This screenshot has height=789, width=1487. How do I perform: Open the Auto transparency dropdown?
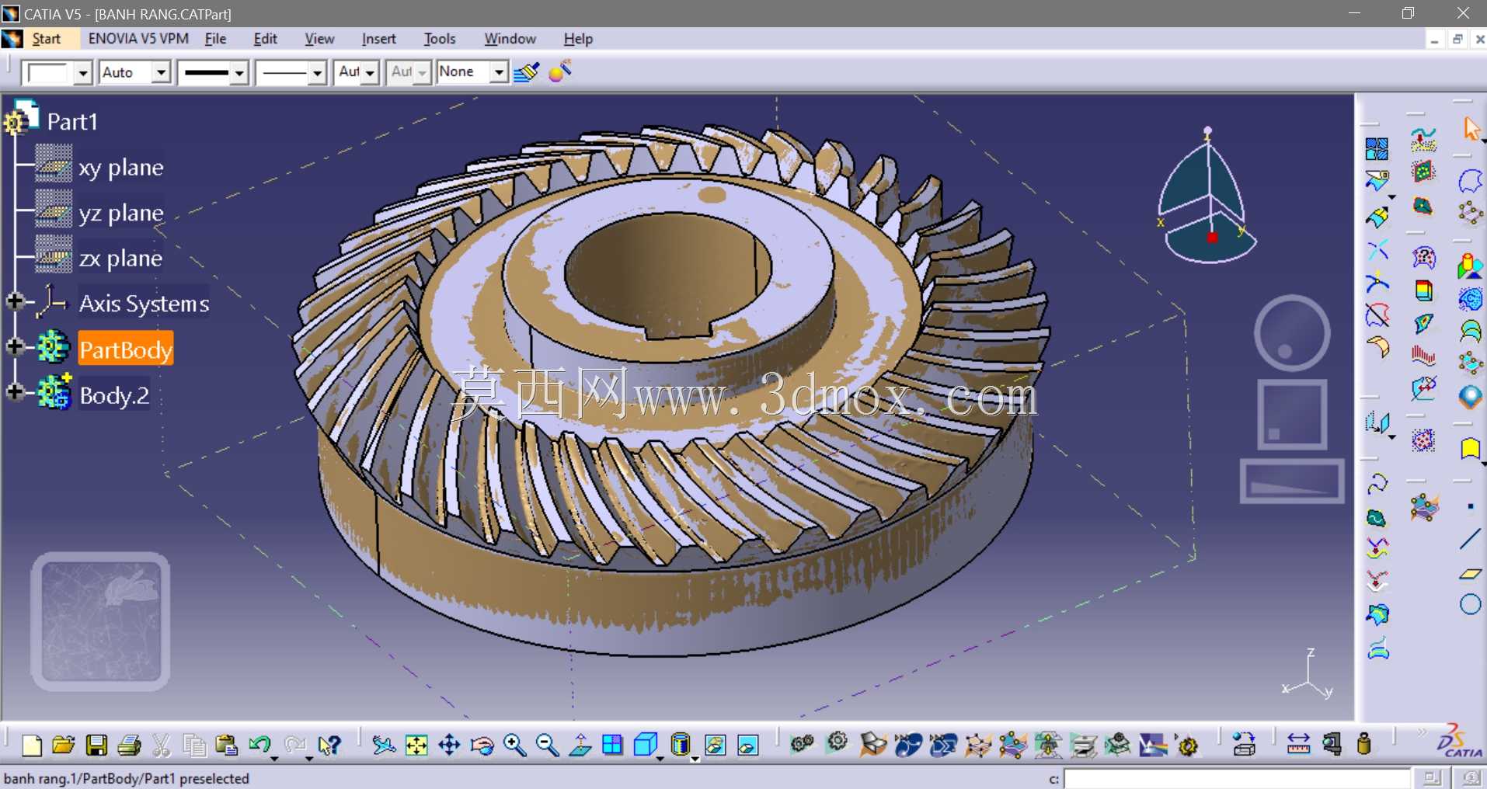(x=161, y=72)
